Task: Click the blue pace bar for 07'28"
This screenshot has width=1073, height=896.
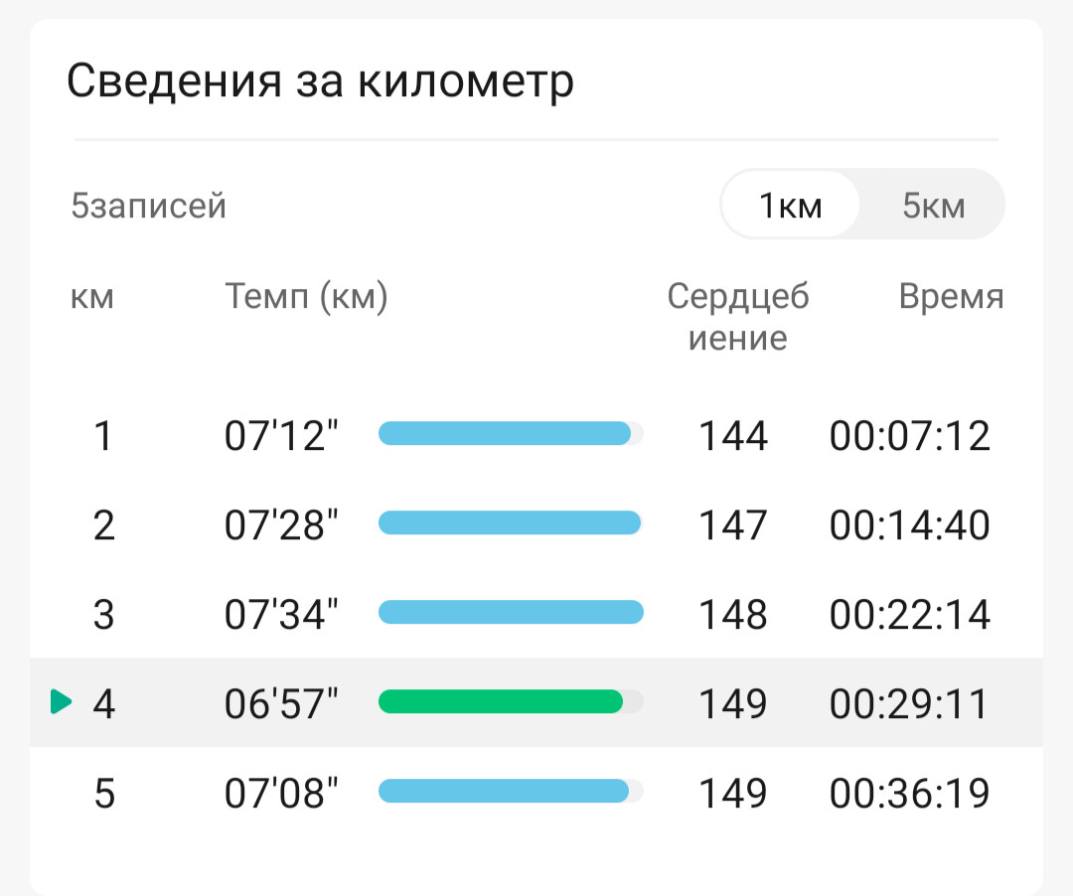Action: click(510, 523)
